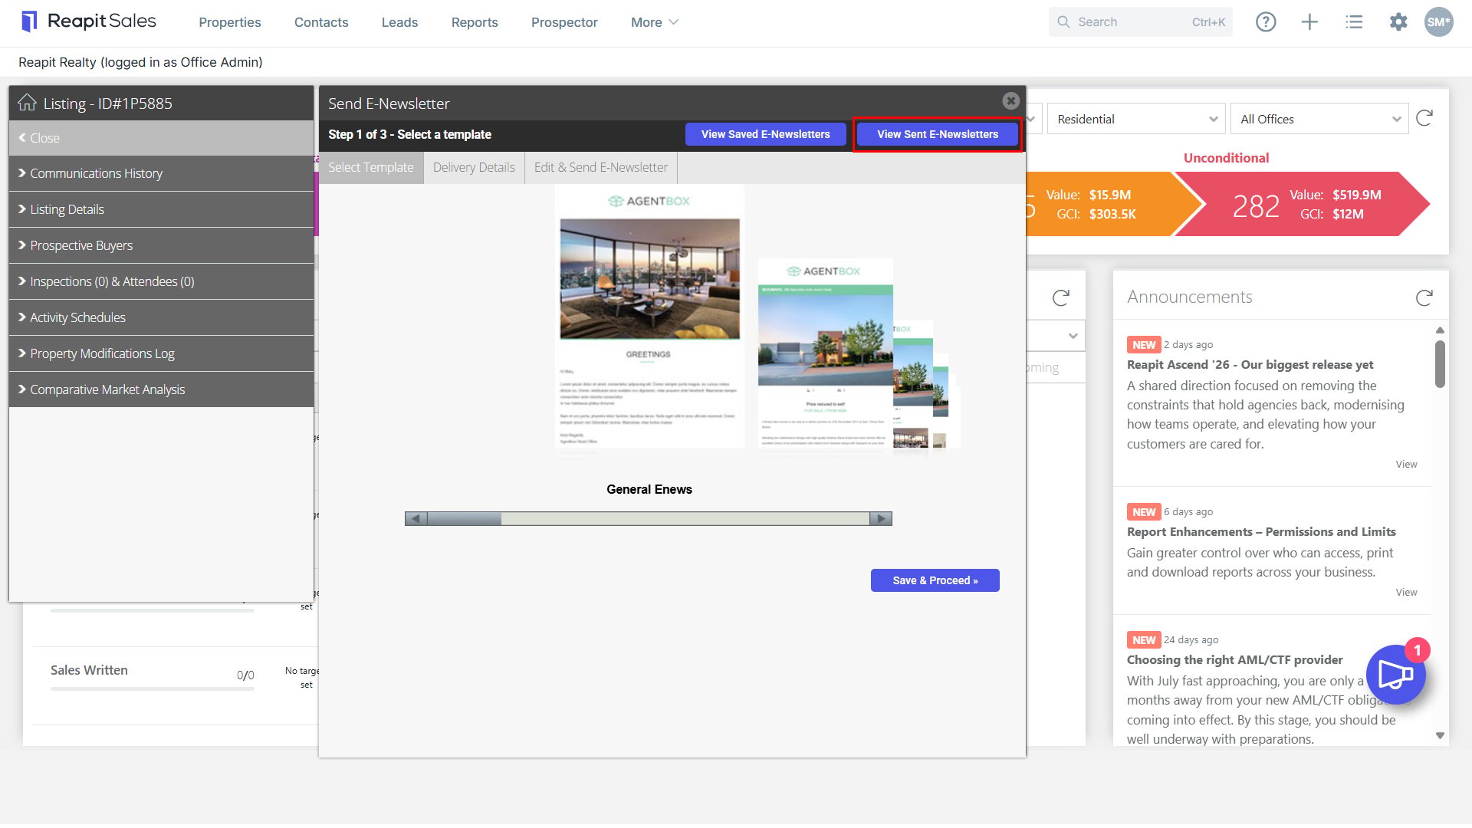Expand the More menu
This screenshot has width=1472, height=828.
point(654,22)
